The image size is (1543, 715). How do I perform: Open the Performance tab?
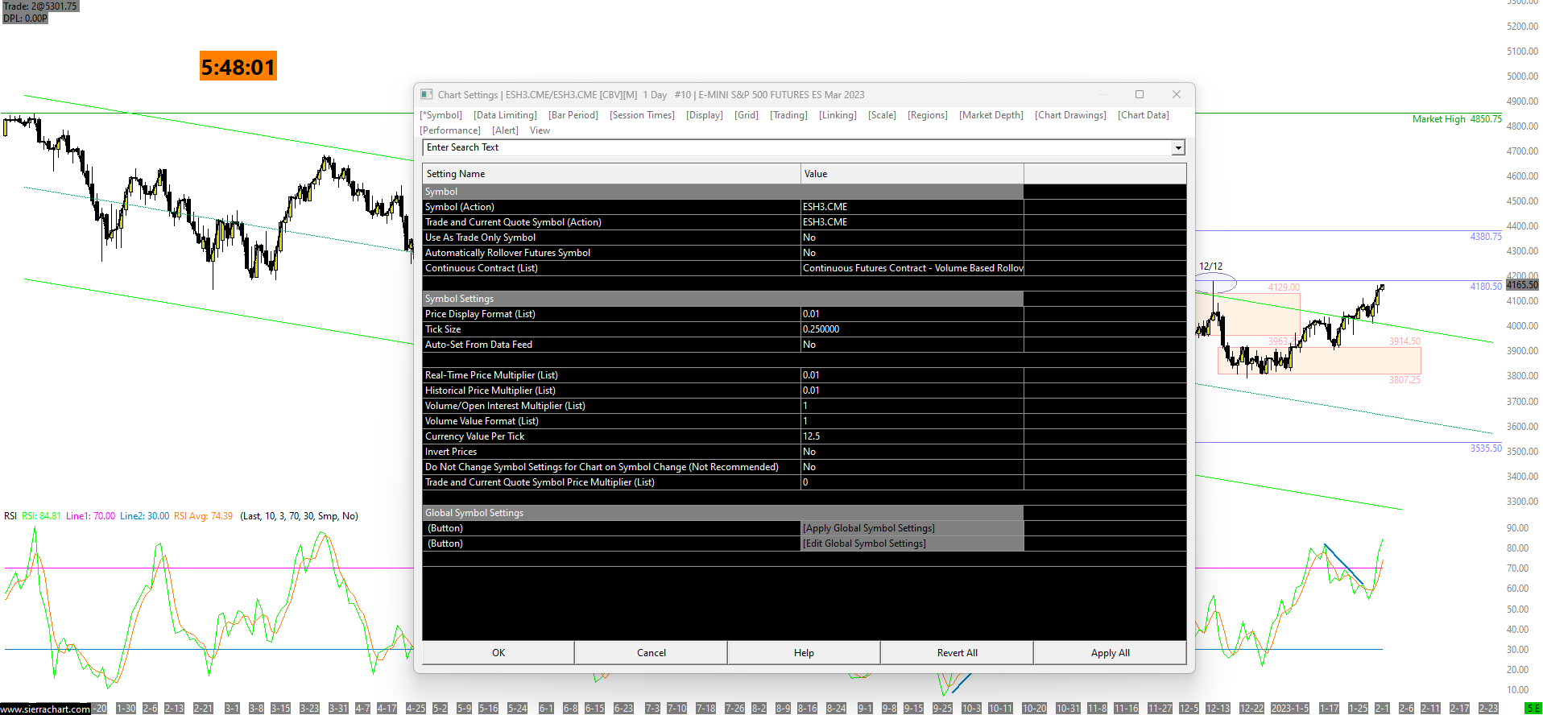(450, 130)
